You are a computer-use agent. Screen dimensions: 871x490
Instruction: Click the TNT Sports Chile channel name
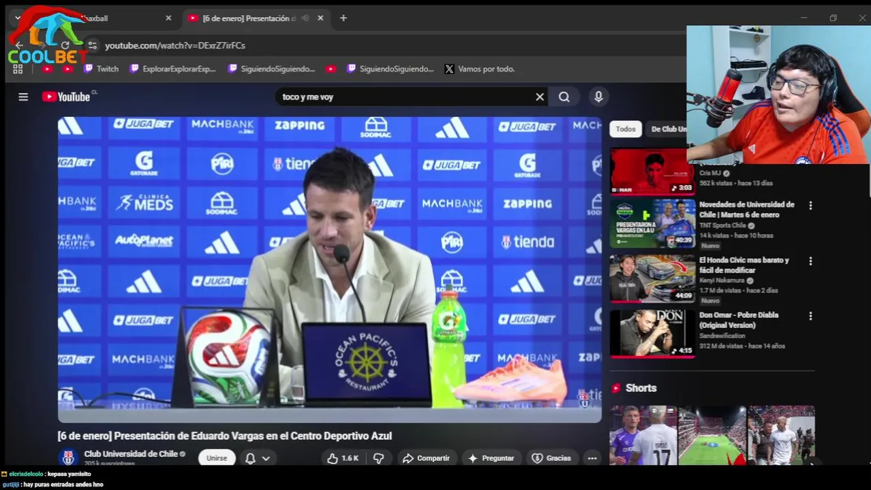click(722, 225)
